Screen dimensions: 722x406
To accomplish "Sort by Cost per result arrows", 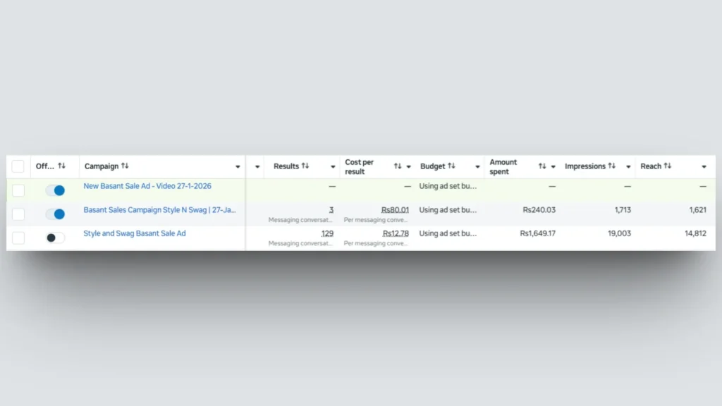I will [398, 166].
